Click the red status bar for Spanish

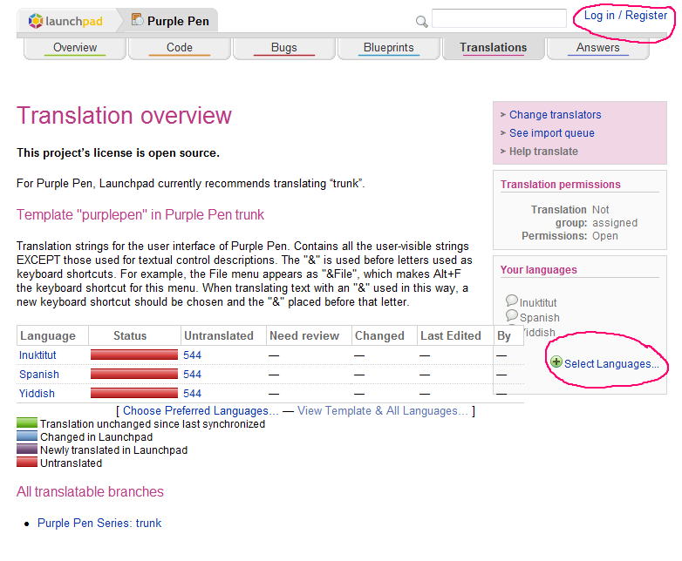click(x=134, y=374)
